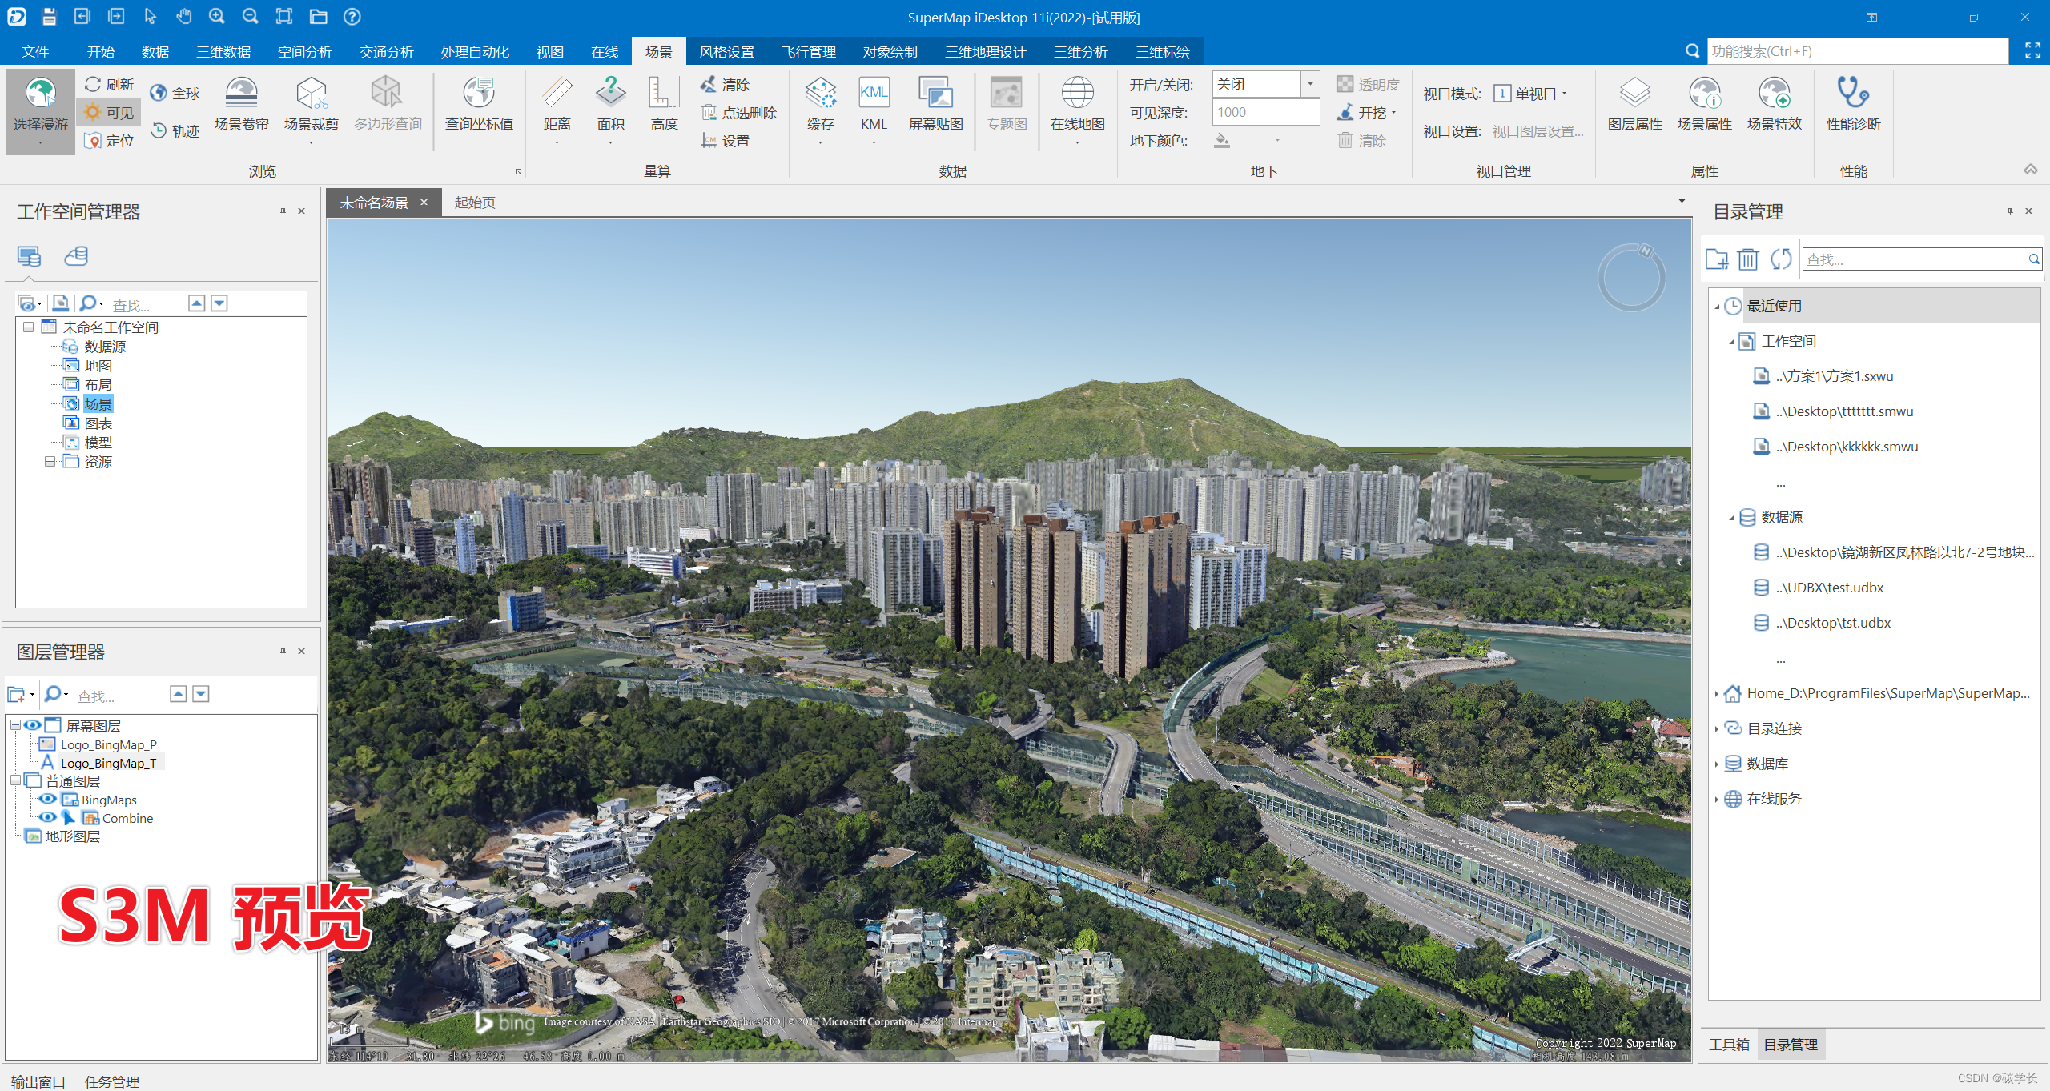
Task: Collapse the 屏幕图层 group
Action: click(14, 725)
